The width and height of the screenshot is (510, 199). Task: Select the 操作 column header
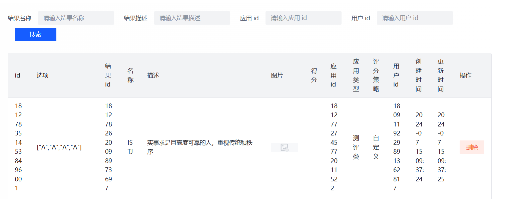(466, 76)
